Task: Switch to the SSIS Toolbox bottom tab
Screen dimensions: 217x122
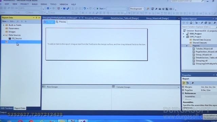Action: pyautogui.click(x=7, y=108)
